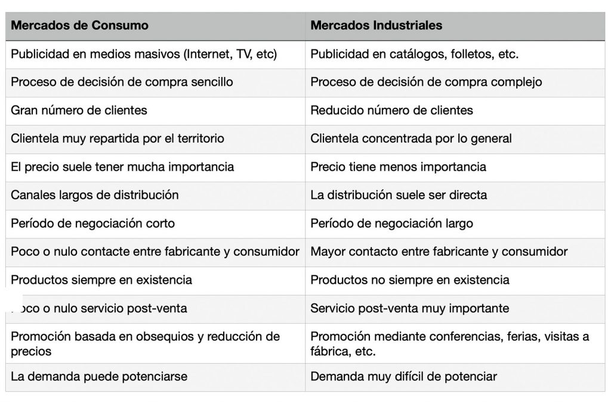Click the "Mercados Industriales" column header
The width and height of the screenshot is (611, 403).
pyautogui.click(x=377, y=26)
